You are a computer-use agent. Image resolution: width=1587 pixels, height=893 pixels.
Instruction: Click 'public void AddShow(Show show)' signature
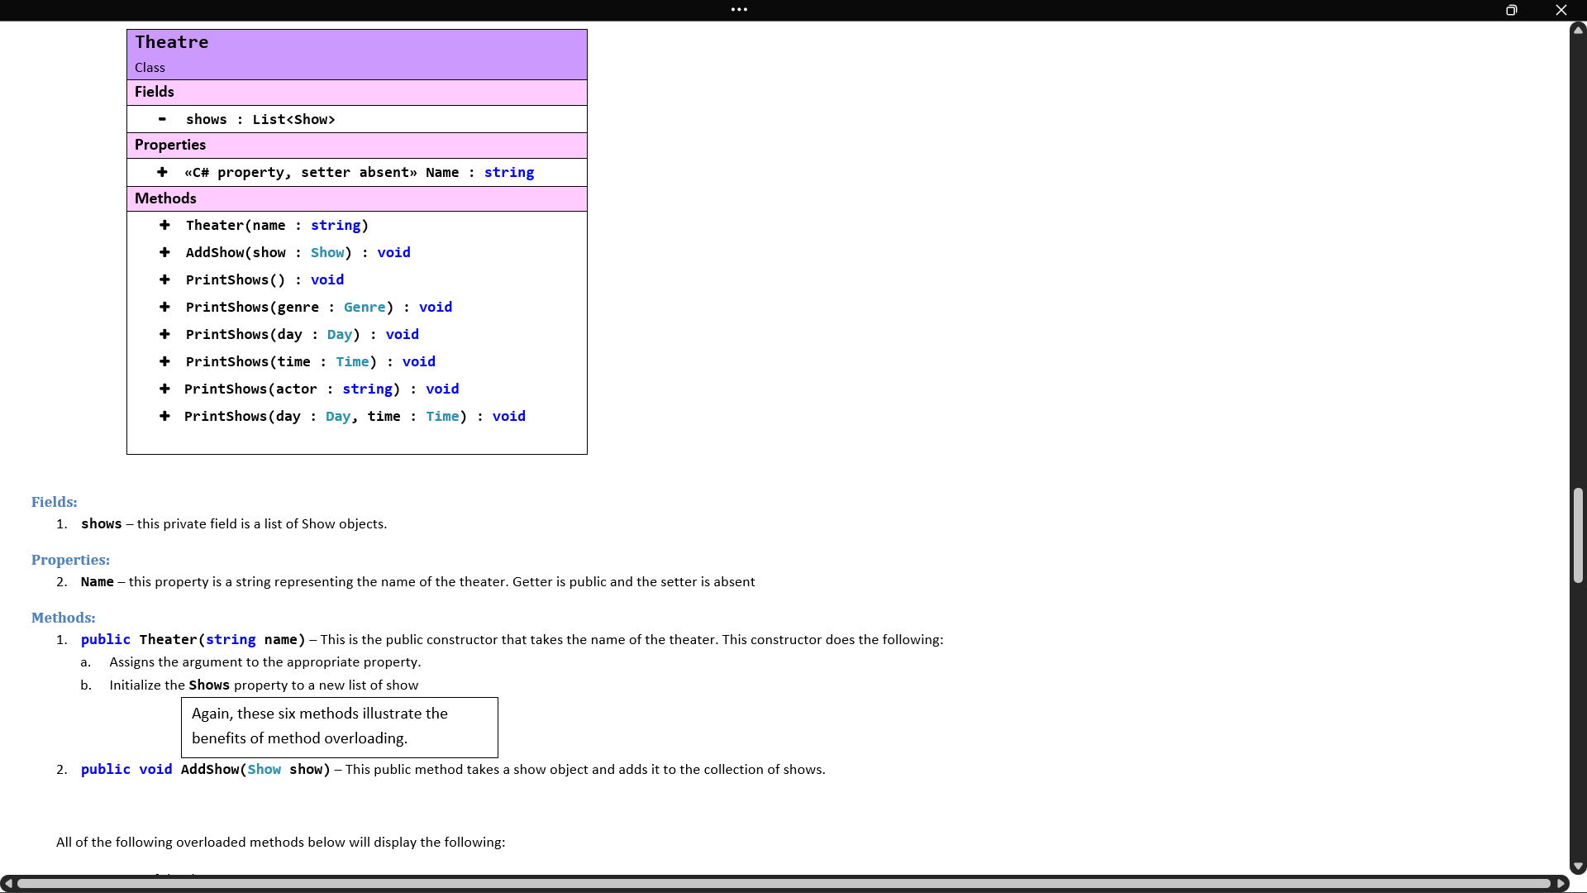[206, 769]
